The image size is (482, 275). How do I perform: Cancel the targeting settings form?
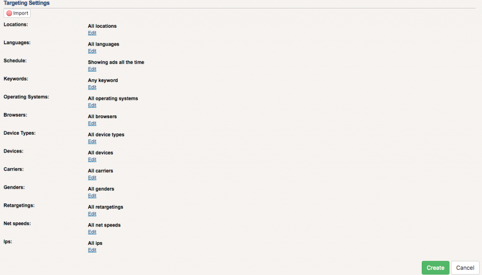coord(465,268)
